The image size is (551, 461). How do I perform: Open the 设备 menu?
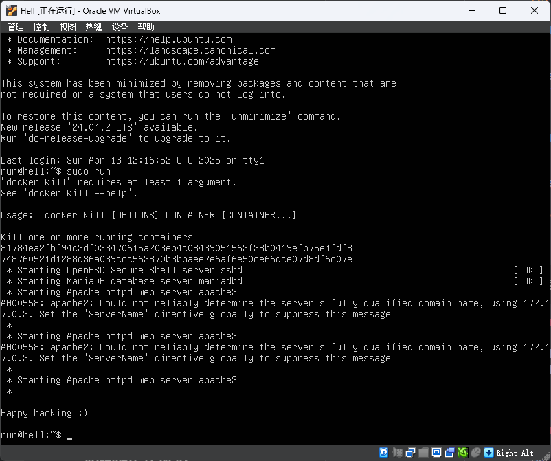120,27
